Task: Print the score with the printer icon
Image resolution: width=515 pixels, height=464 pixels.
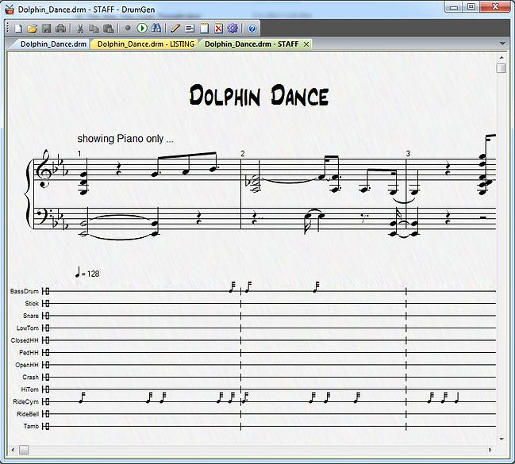Action: click(60, 29)
